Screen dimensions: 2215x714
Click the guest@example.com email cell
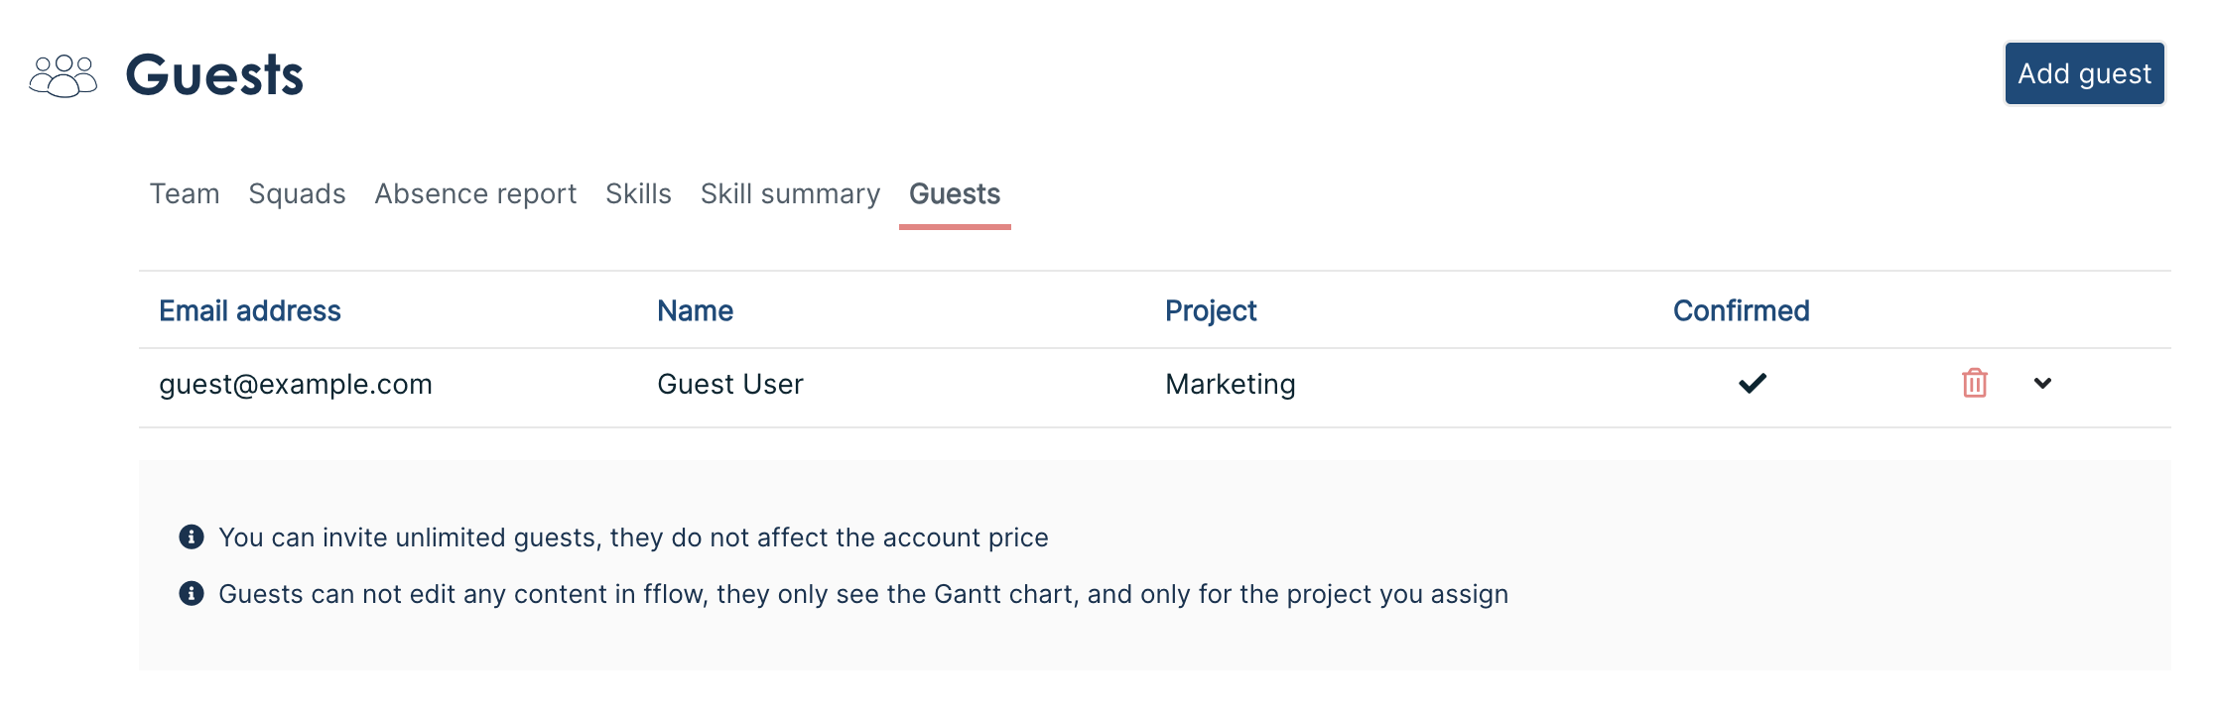click(x=296, y=384)
